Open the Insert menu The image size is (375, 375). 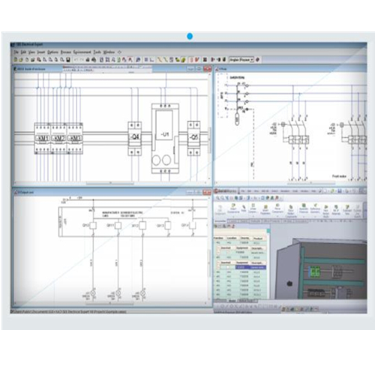[x=41, y=52]
